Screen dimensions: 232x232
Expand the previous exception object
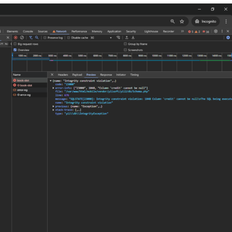pyautogui.click(x=53, y=106)
